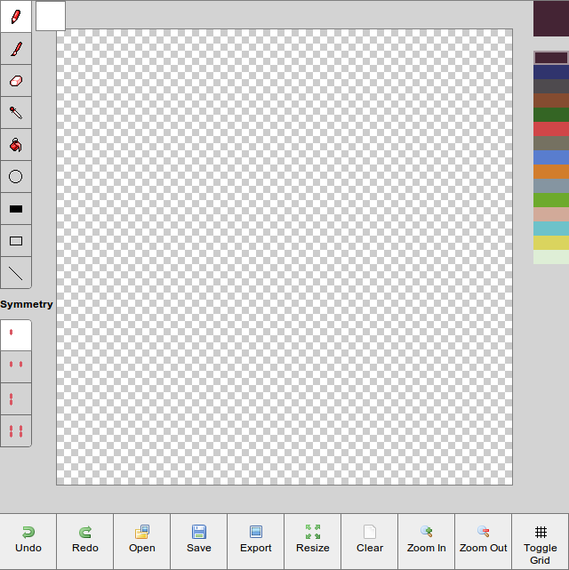
Task: Pick the olive gray palette swatch
Action: [x=551, y=143]
